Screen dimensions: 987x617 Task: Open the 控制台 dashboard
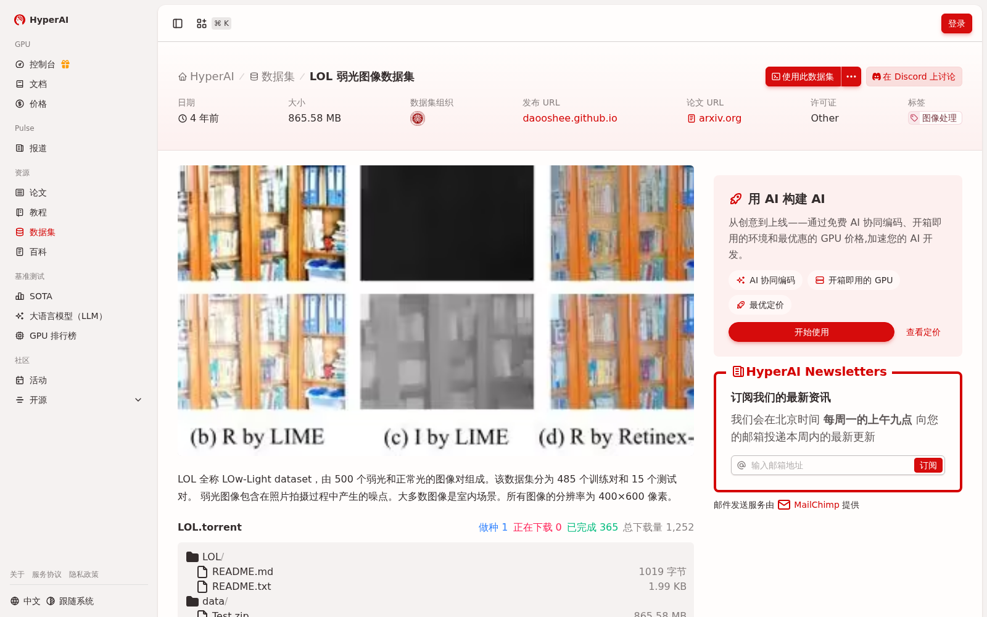(x=42, y=64)
